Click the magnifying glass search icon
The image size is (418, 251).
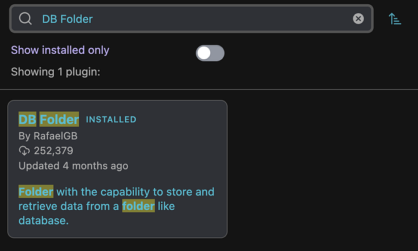(25, 19)
